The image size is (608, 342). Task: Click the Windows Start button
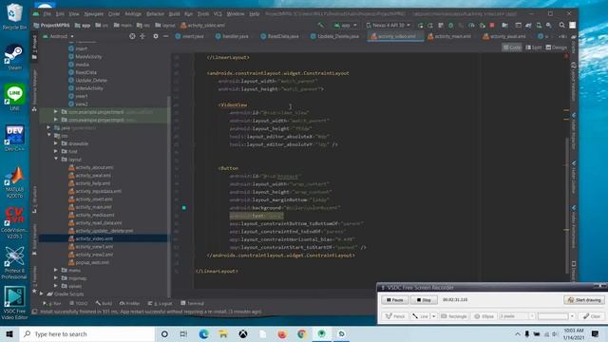(9, 333)
